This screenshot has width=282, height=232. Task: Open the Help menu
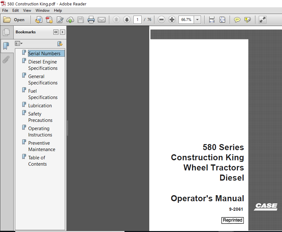58,10
